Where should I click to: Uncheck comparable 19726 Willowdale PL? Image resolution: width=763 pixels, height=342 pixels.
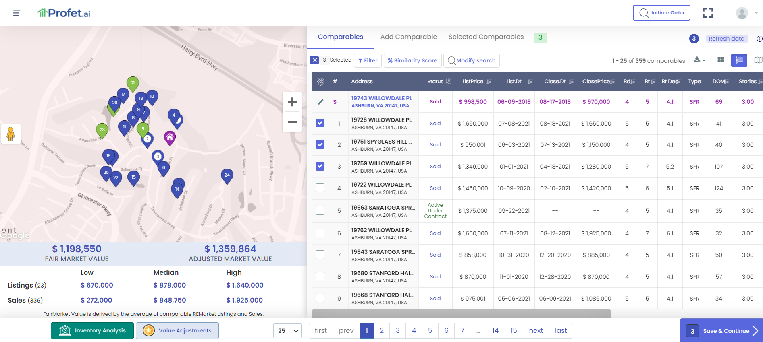320,123
